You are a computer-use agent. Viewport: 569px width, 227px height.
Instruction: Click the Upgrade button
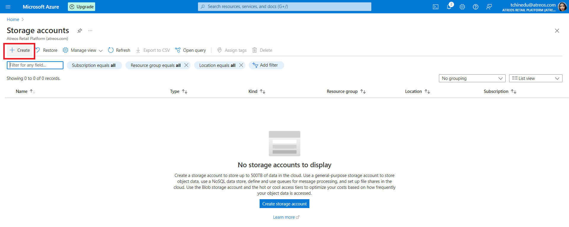pyautogui.click(x=81, y=7)
